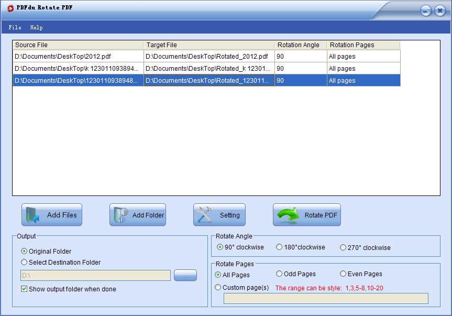Image resolution: width=452 pixels, height=316 pixels.
Task: Select highlighted source row 1230110938948
Action: coord(78,81)
